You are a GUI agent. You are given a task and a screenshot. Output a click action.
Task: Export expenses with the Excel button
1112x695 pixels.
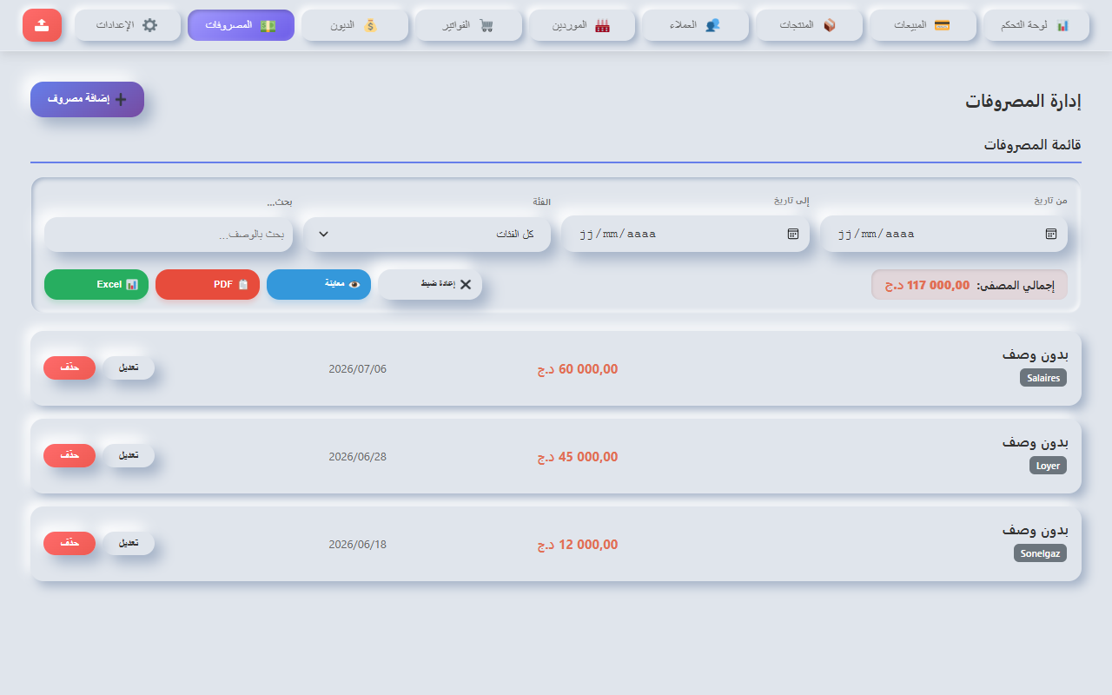click(x=96, y=284)
